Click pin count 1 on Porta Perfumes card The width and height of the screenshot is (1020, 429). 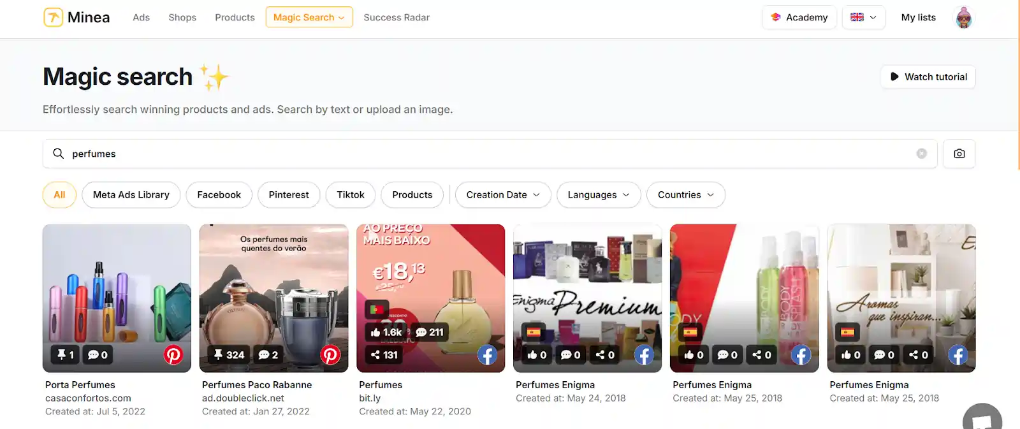tap(65, 354)
